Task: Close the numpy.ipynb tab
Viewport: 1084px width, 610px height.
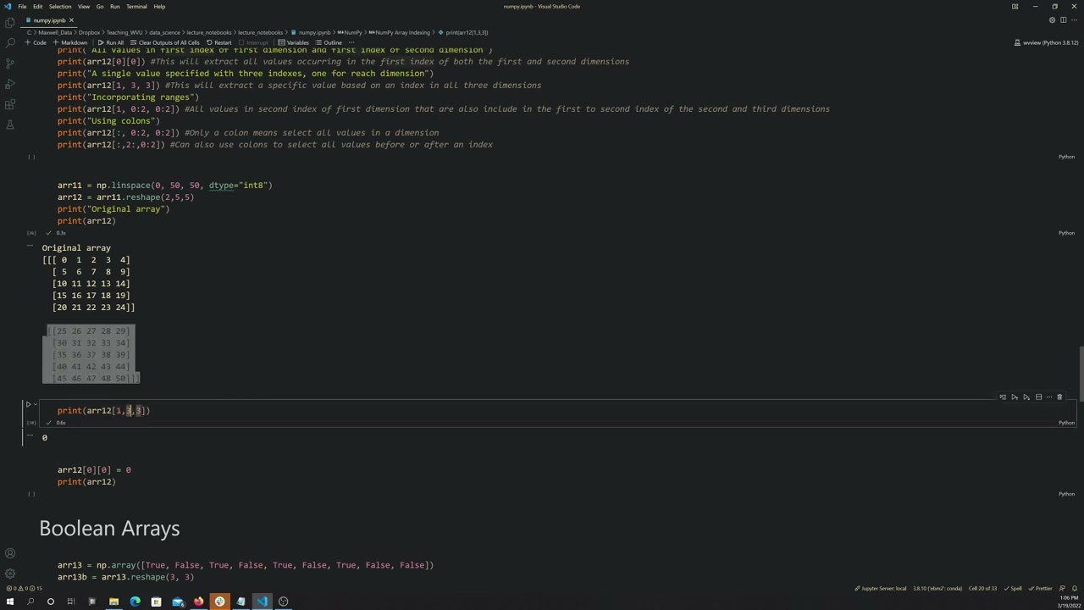Action: [71, 20]
